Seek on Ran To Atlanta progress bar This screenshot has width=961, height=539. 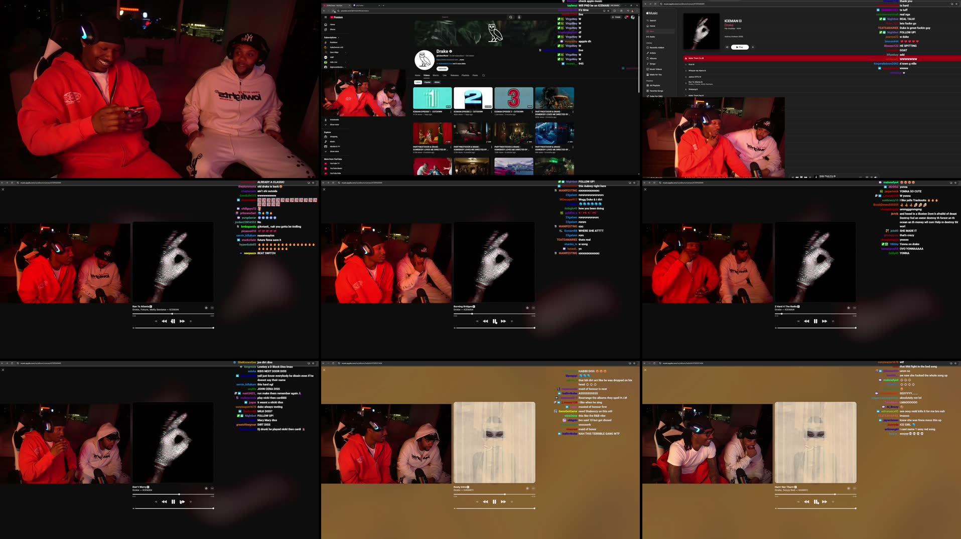[173, 314]
